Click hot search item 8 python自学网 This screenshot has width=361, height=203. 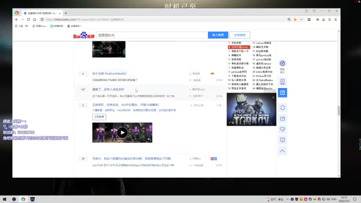[x=239, y=72]
